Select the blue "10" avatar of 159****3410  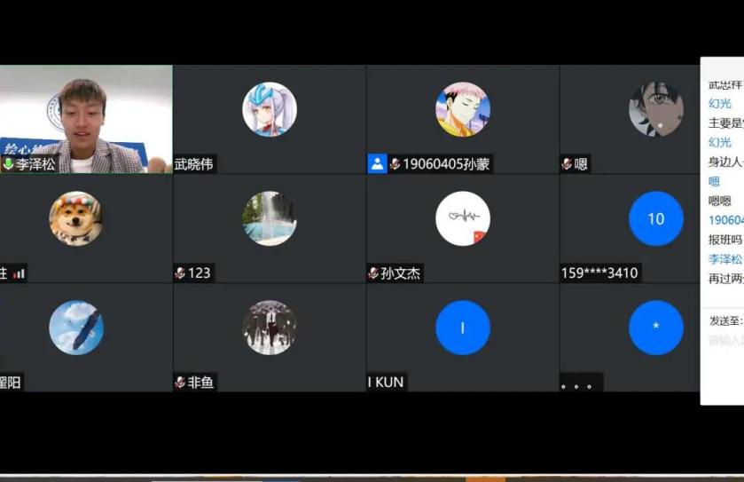(x=655, y=218)
